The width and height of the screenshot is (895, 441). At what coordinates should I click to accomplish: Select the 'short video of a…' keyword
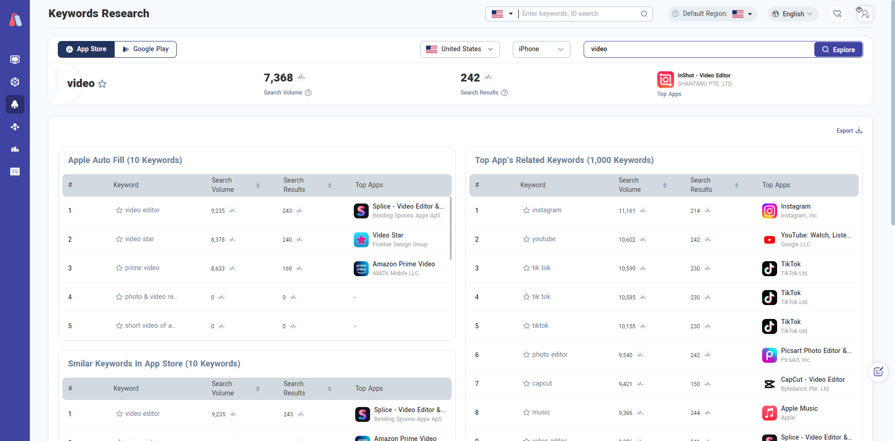point(150,326)
